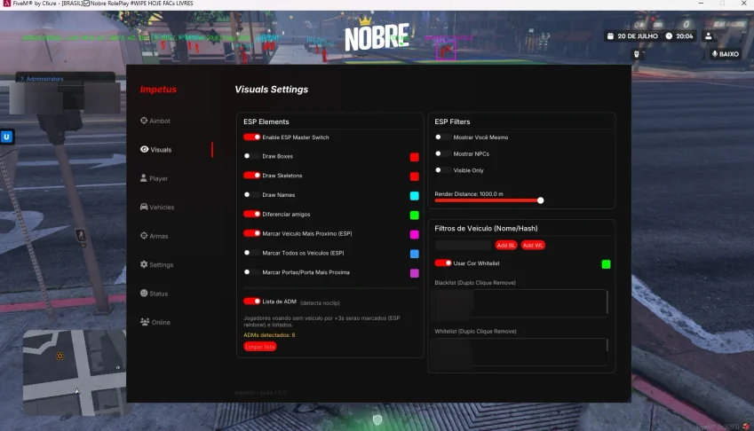
Task: Switch off the Lista de ADM toggle
Action: point(252,301)
